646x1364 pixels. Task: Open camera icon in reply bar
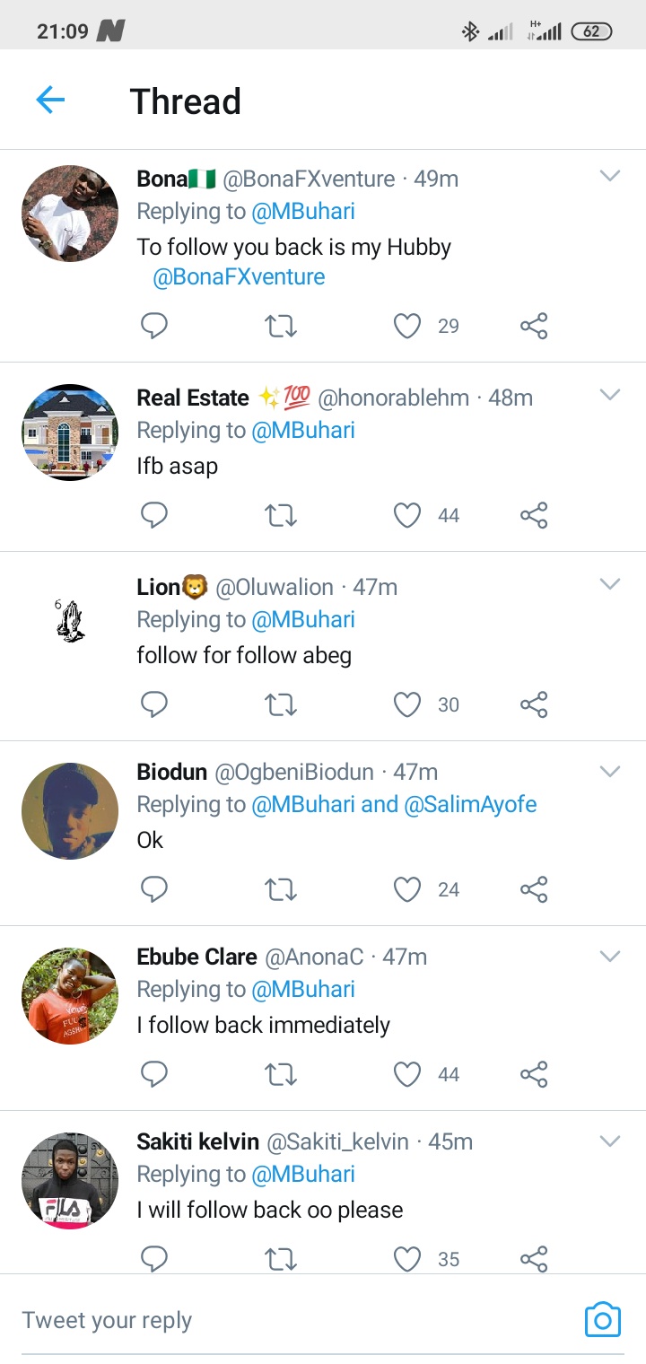coord(602,1319)
